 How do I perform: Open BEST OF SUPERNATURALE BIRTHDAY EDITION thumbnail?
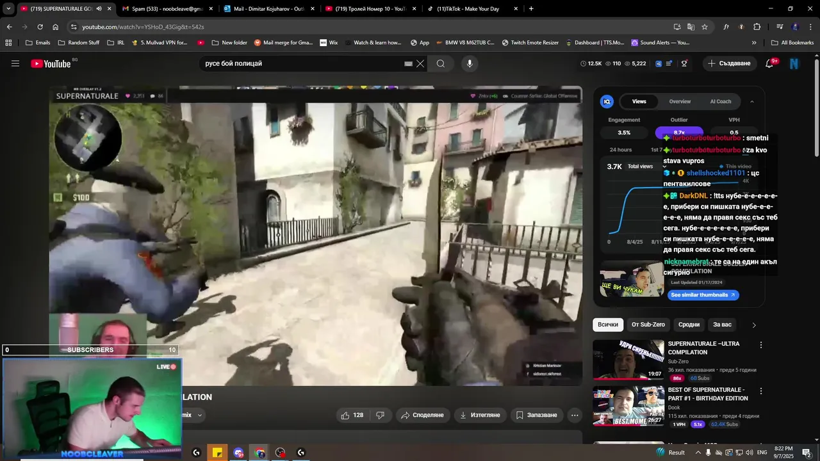point(628,406)
